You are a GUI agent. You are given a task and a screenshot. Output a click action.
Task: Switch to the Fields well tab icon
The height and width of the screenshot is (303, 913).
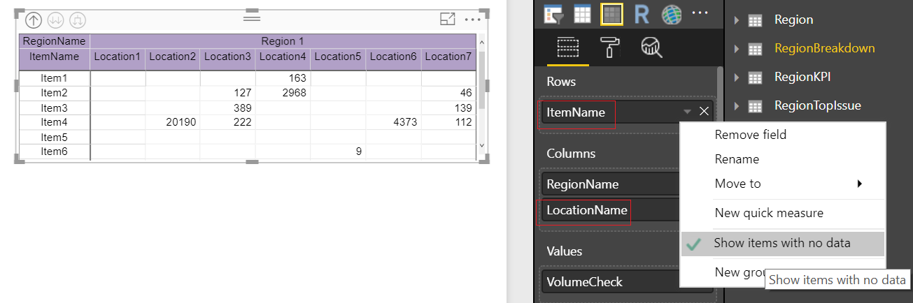click(567, 47)
